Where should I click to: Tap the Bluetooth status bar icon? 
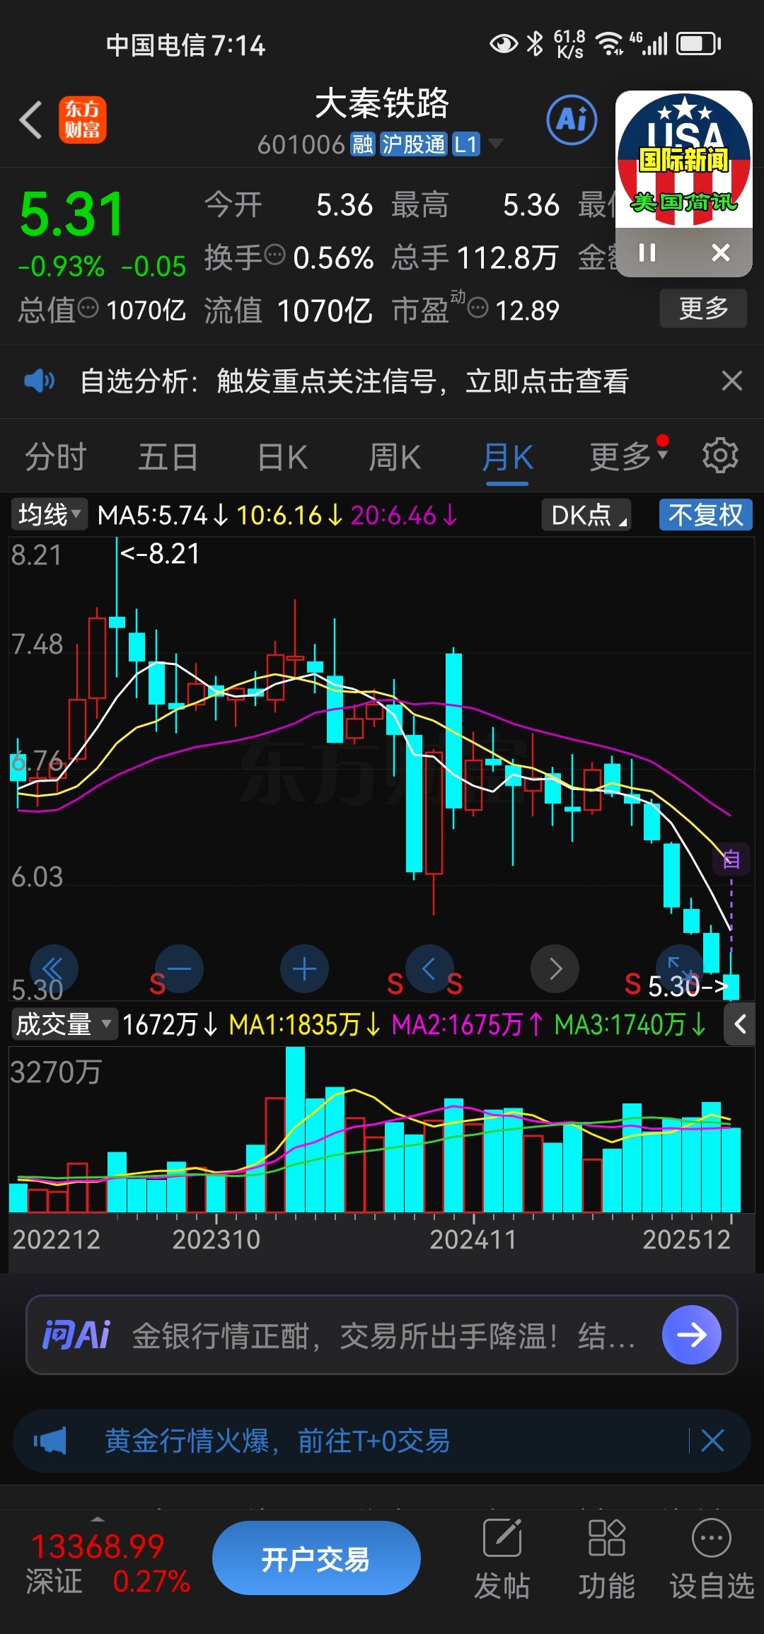pos(536,44)
